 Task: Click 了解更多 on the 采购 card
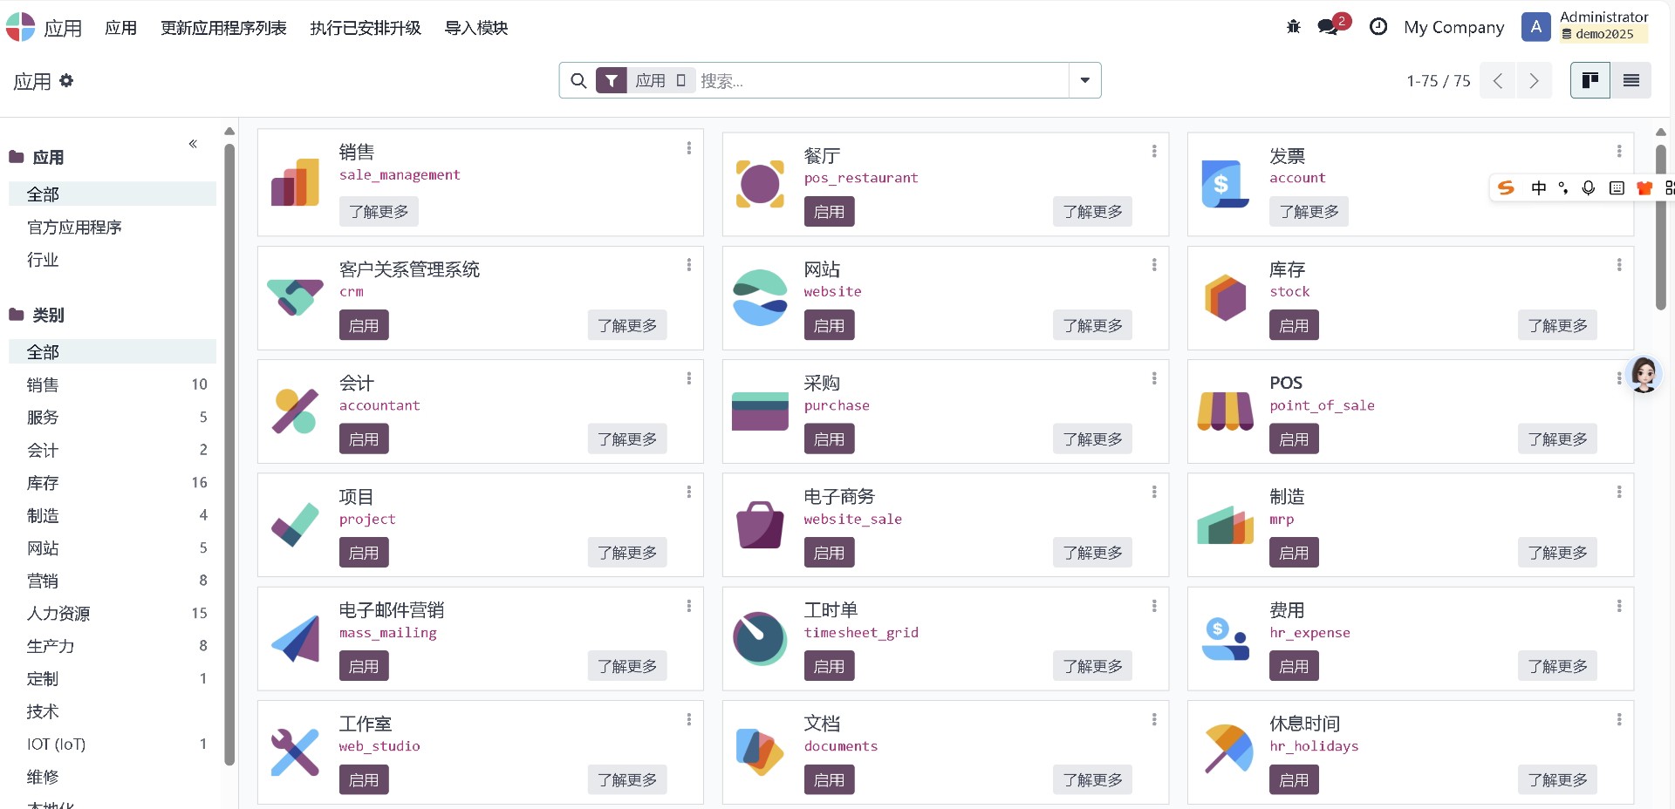[1092, 439]
